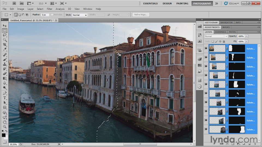Select the Zoom tool
The height and width of the screenshot is (147, 262).
tap(5, 127)
